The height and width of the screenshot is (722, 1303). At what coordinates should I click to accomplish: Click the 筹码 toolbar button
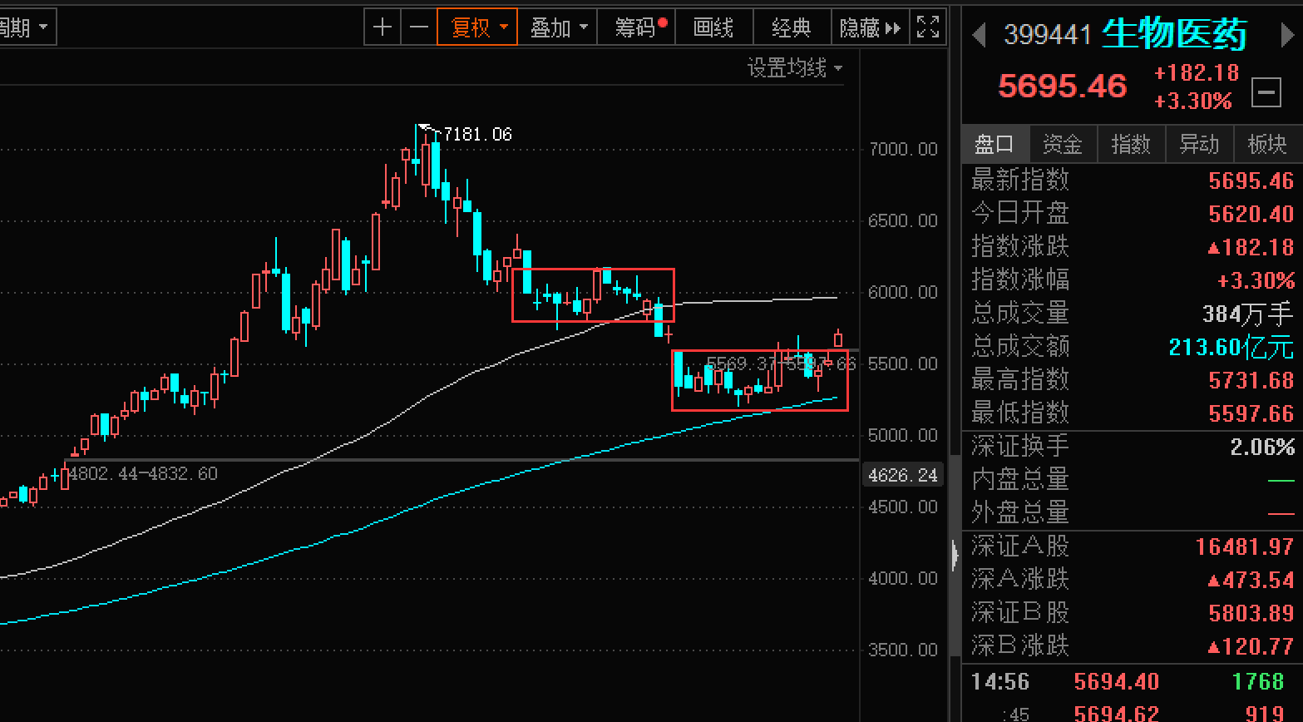click(637, 27)
